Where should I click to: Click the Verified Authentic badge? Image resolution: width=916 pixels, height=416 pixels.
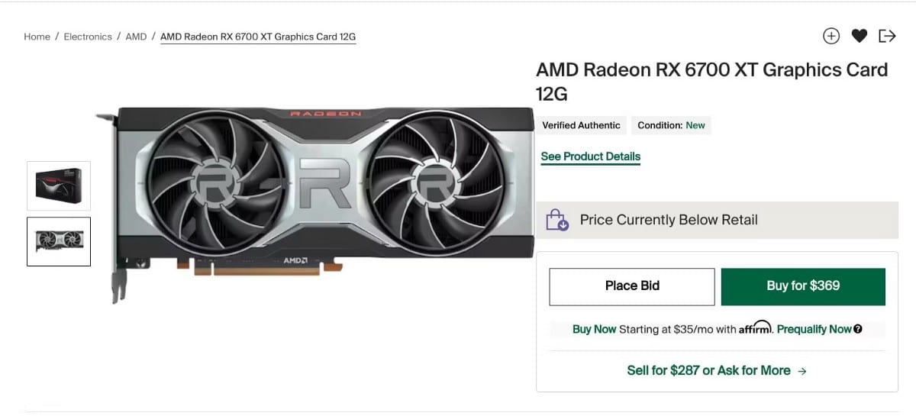(581, 125)
